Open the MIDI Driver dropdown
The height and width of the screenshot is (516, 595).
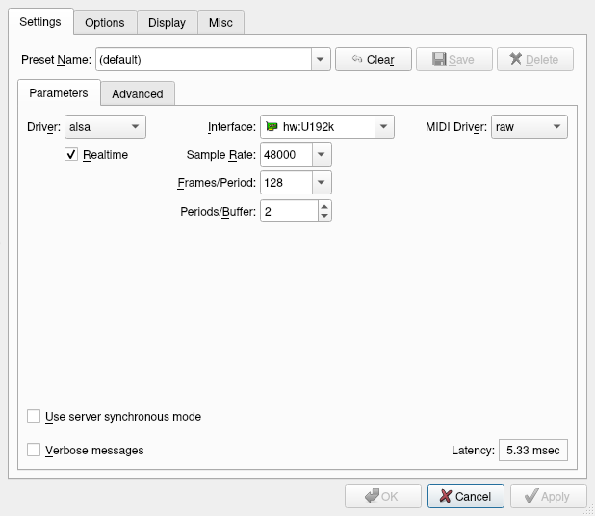(x=529, y=127)
